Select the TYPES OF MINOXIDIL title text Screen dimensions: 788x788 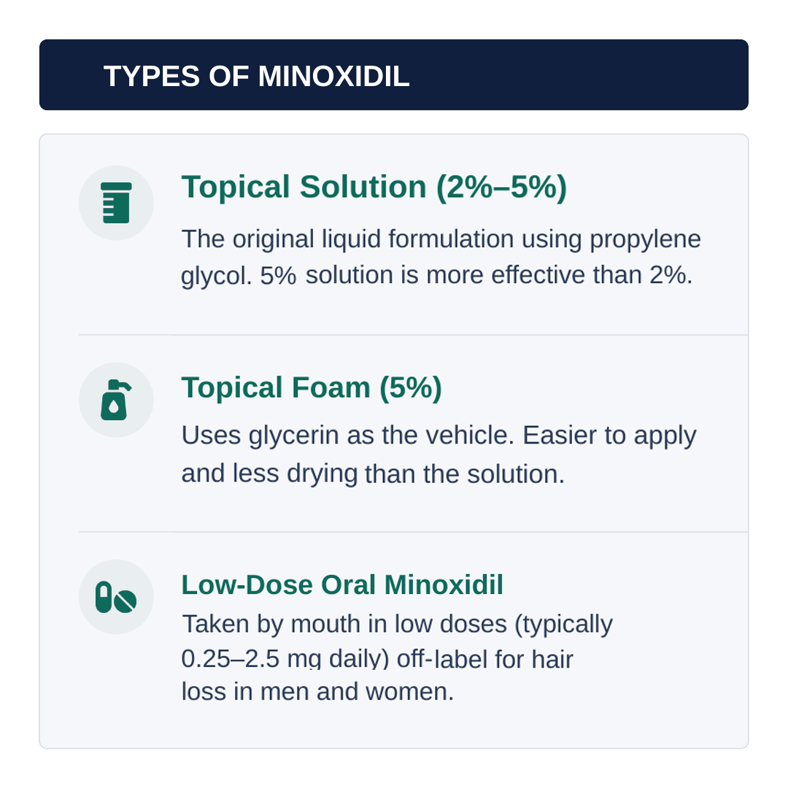(x=256, y=76)
